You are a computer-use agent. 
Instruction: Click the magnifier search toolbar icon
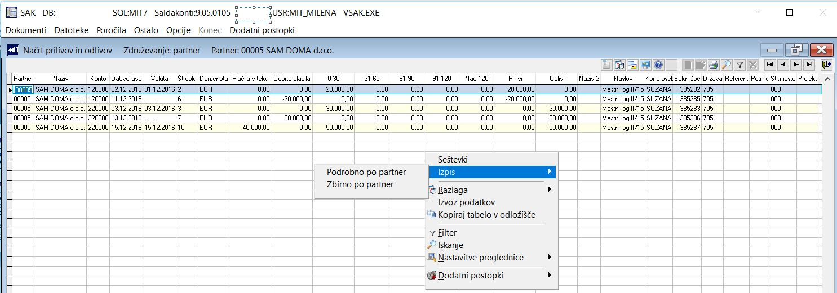pyautogui.click(x=727, y=65)
